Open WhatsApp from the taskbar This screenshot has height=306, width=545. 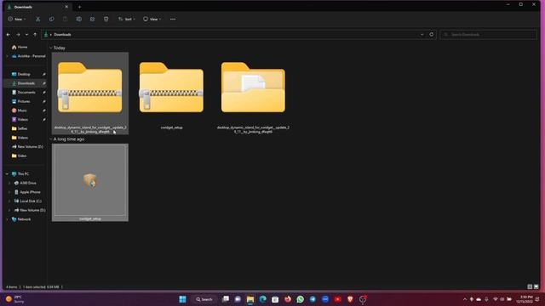coord(301,299)
